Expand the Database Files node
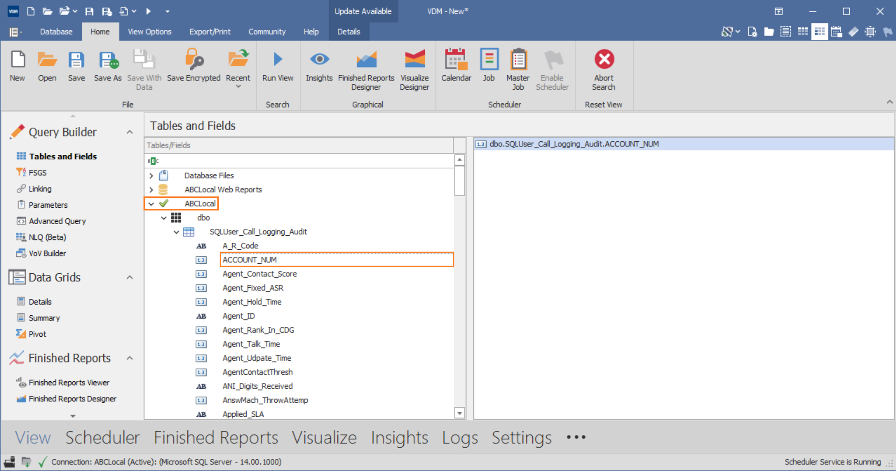This screenshot has height=471, width=896. (151, 175)
